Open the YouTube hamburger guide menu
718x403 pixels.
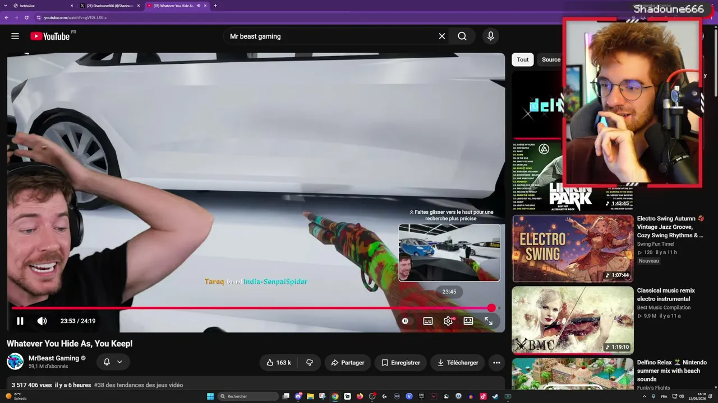(15, 36)
